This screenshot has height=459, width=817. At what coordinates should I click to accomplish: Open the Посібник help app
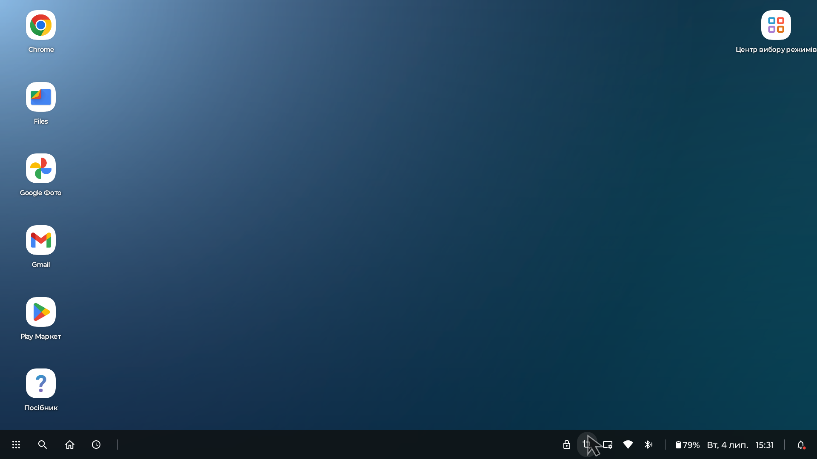tap(41, 383)
